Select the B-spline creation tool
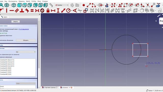 coord(113,5)
